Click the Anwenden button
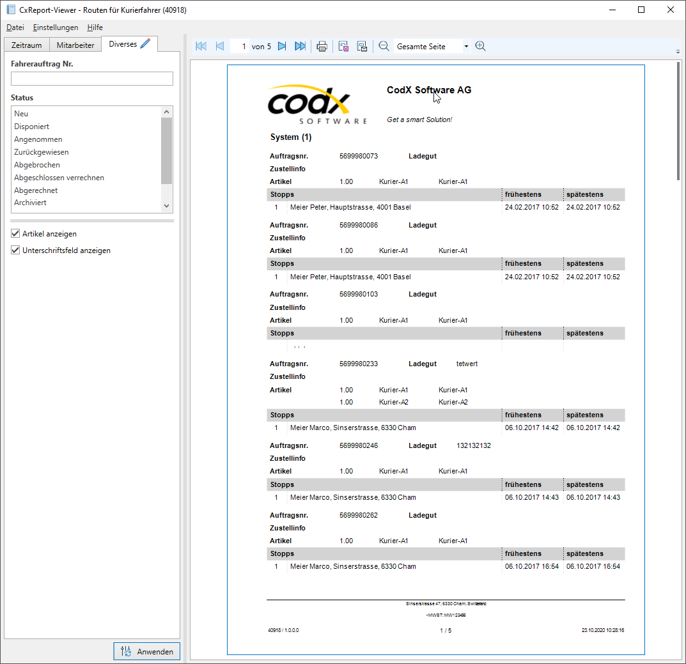Viewport: 686px width, 664px height. point(146,651)
